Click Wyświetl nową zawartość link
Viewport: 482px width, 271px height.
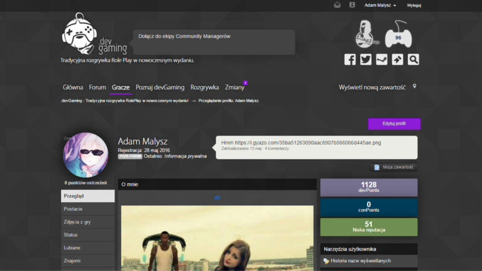372,87
